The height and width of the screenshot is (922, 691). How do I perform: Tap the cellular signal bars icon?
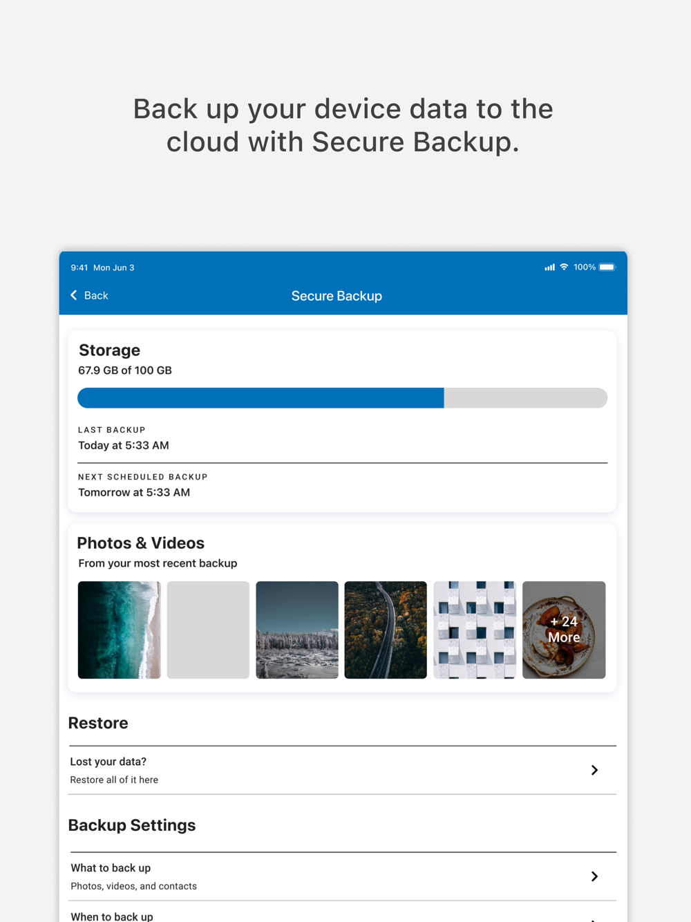tap(549, 267)
